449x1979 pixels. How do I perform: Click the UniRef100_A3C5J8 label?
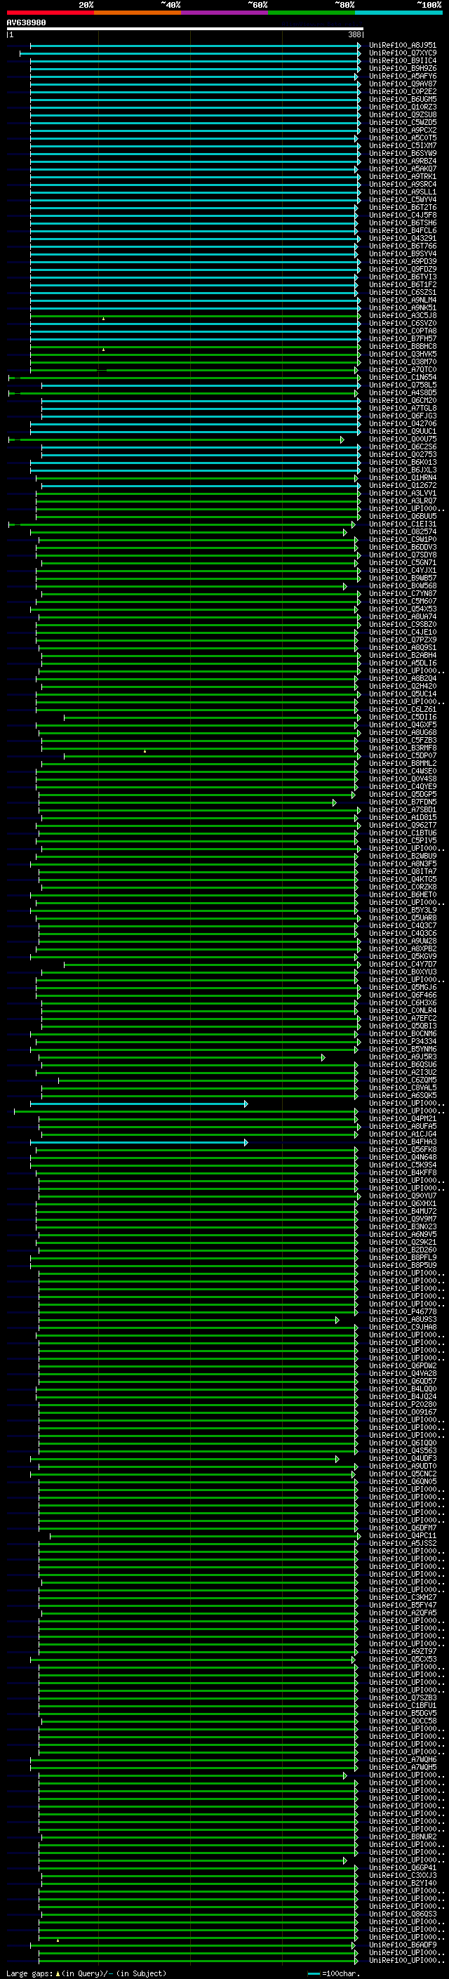[x=402, y=316]
